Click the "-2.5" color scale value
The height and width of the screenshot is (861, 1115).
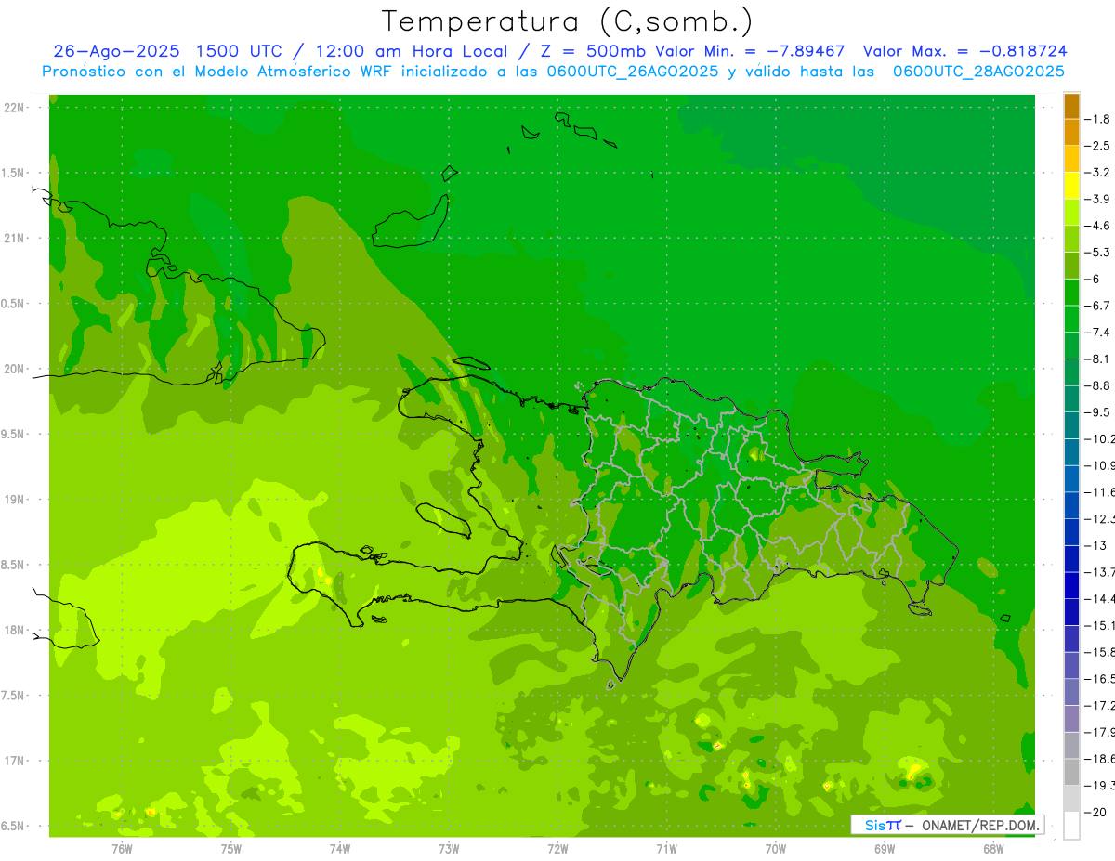tap(1097, 146)
